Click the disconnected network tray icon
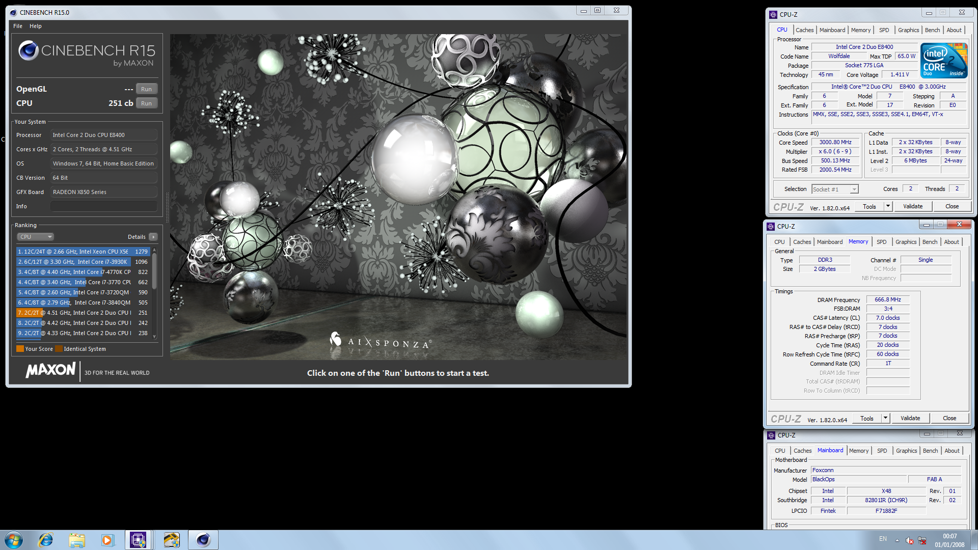The height and width of the screenshot is (550, 978). [x=922, y=540]
